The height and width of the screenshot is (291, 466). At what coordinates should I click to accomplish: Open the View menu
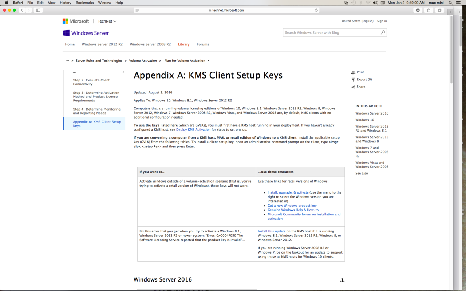(52, 3)
